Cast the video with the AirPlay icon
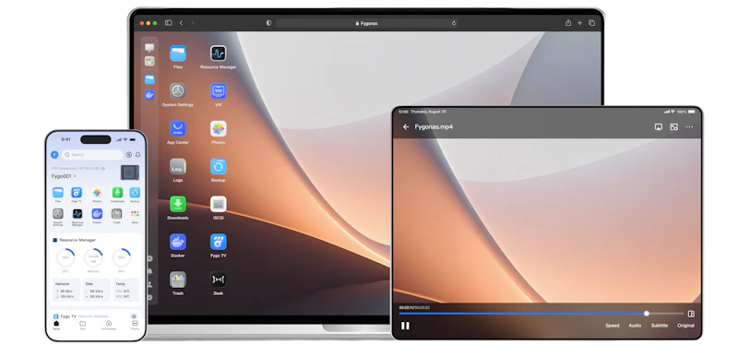Screen dimensions: 738x357 click(659, 127)
